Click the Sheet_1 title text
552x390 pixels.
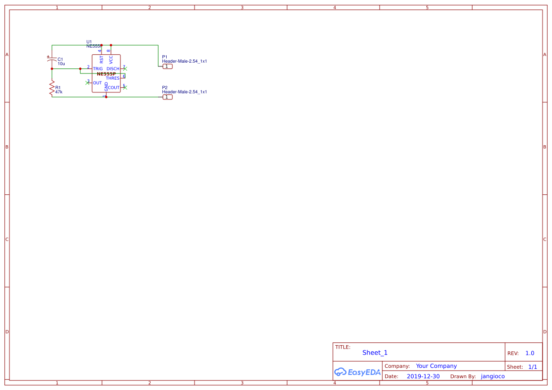point(374,352)
